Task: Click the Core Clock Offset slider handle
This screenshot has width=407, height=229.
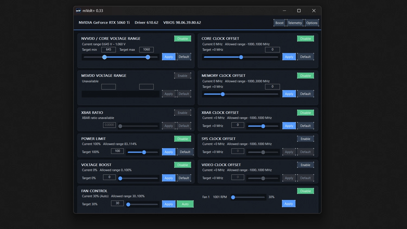Action: [x=241, y=57]
